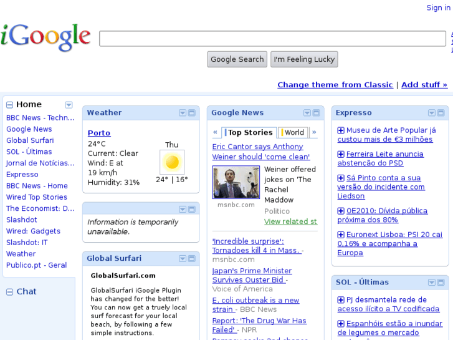Viewport: 453px width, 340px height.
Task: Open the Add stuff link
Action: [x=424, y=85]
